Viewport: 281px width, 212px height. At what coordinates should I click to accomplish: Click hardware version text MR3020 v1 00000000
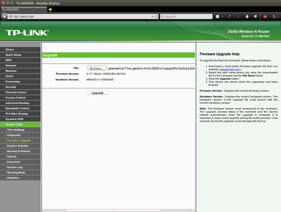(x=100, y=80)
